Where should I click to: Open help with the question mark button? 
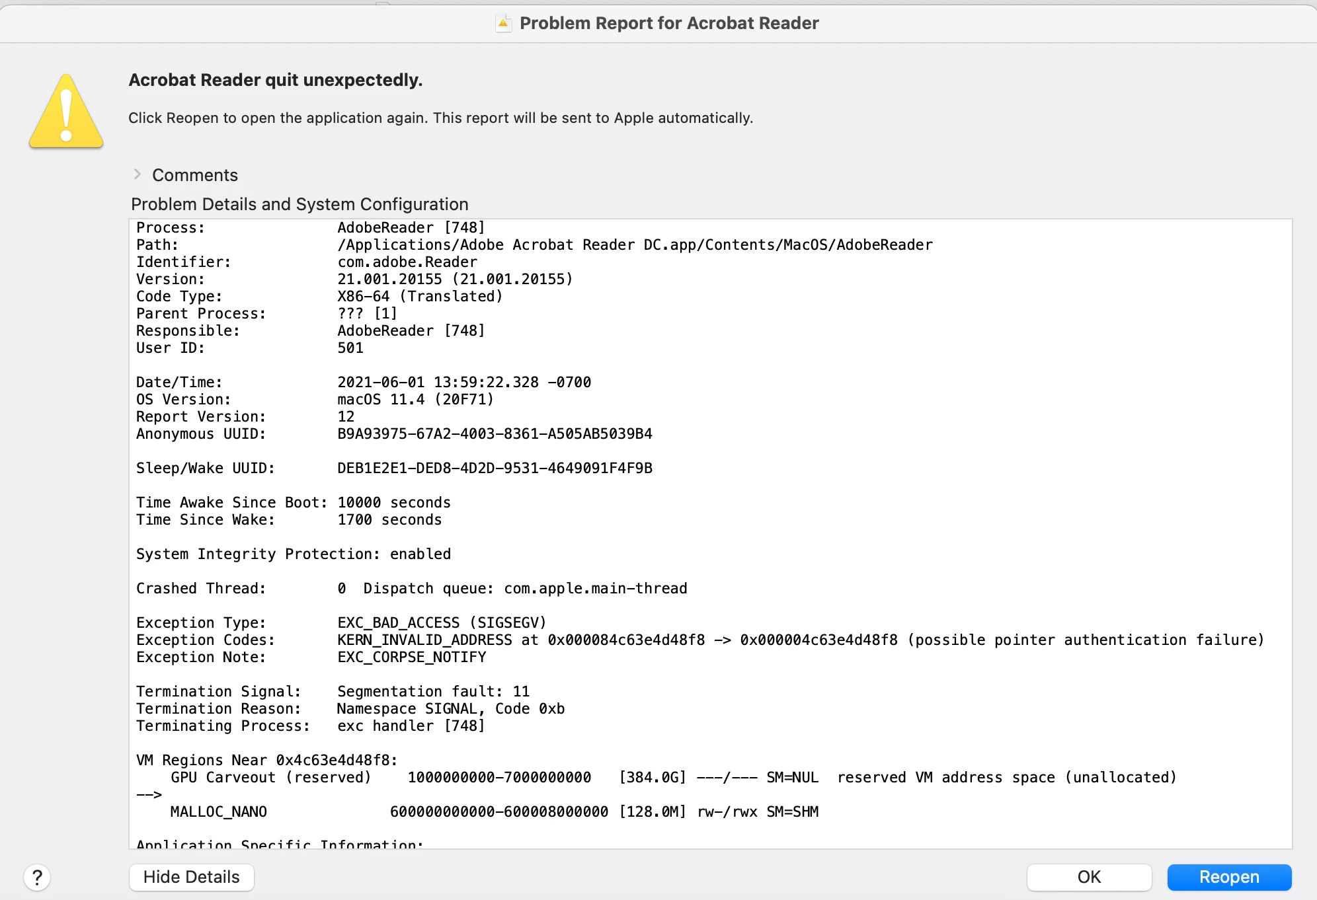click(37, 878)
